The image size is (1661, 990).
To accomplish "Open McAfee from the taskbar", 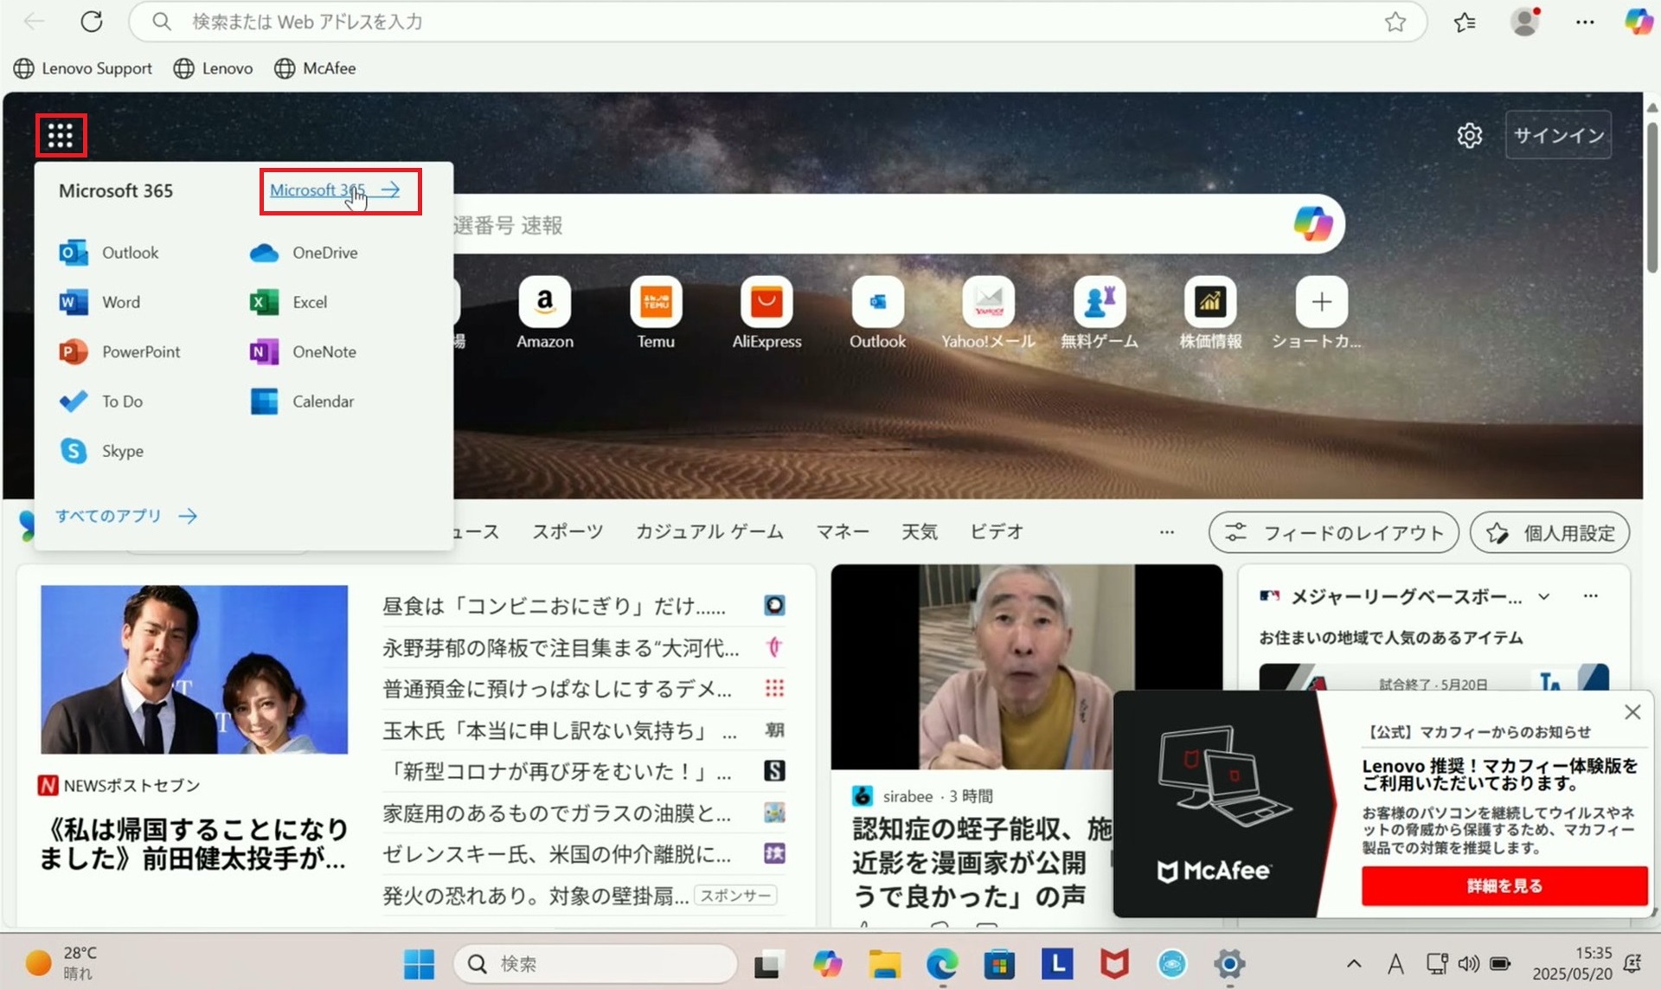I will [1114, 963].
